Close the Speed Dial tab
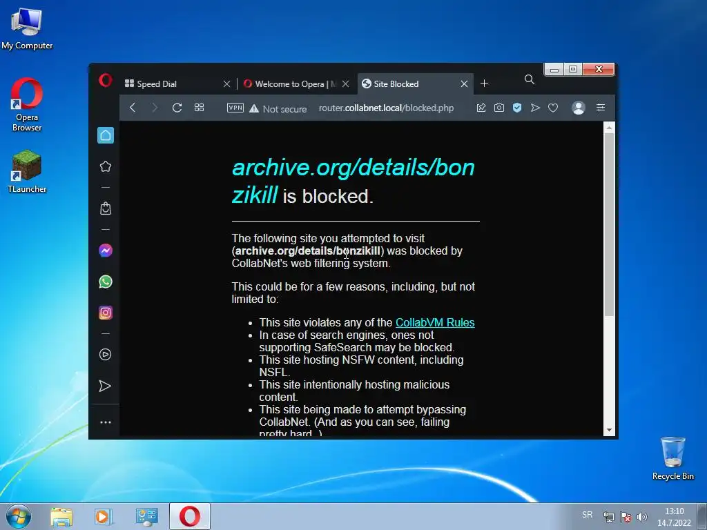707x530 pixels. [x=226, y=84]
